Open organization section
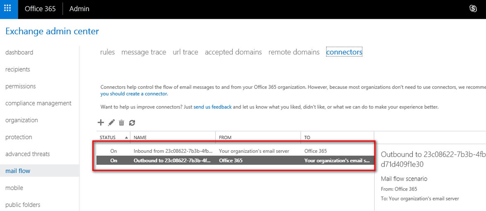Screen dimensions: 486x211 (22, 120)
